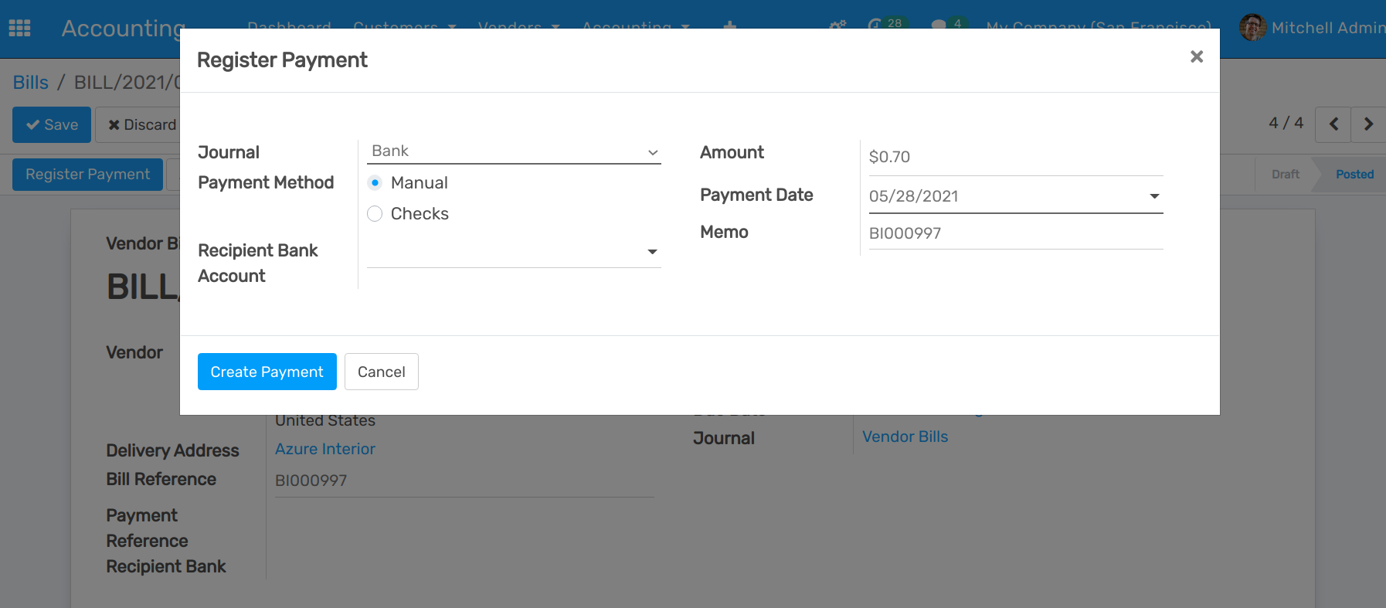This screenshot has width=1386, height=608.
Task: Open the conversations chat bubble icon
Action: [x=939, y=25]
